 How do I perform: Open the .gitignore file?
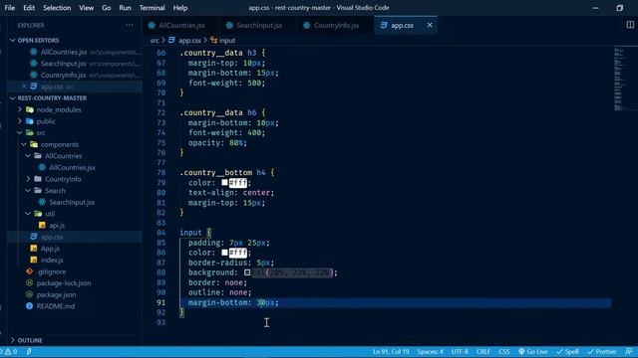pyautogui.click(x=51, y=271)
